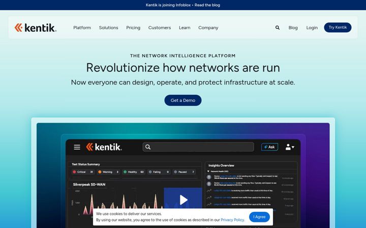Visit the Blog link

[x=293, y=28]
